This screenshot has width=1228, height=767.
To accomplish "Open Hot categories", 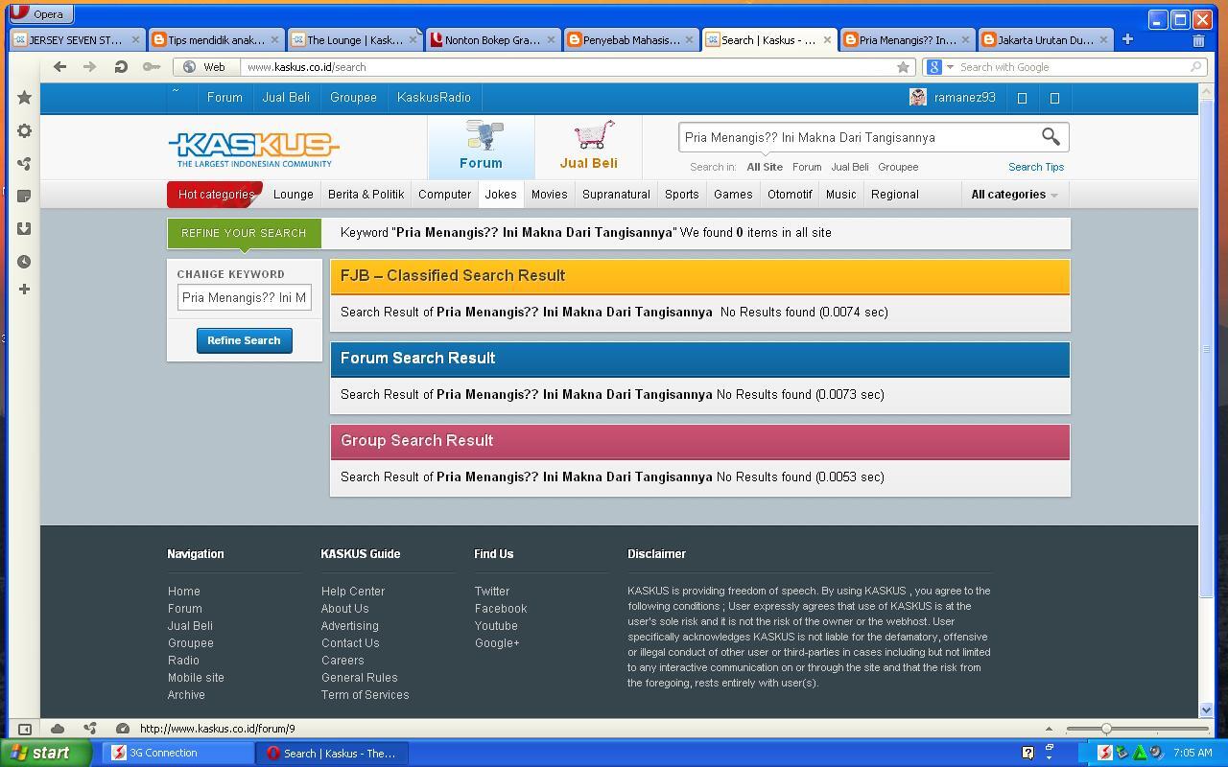I will (x=216, y=195).
